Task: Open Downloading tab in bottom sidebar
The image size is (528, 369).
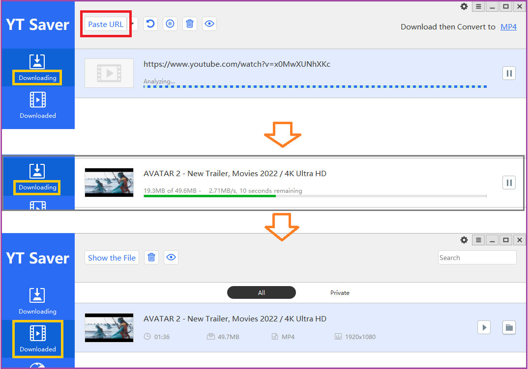Action: point(37,301)
